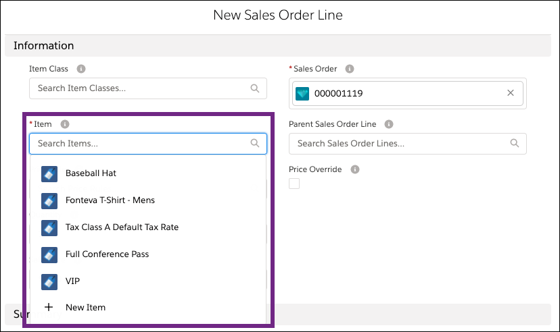Pick the VIP item option
The width and height of the screenshot is (560, 332).
148,281
